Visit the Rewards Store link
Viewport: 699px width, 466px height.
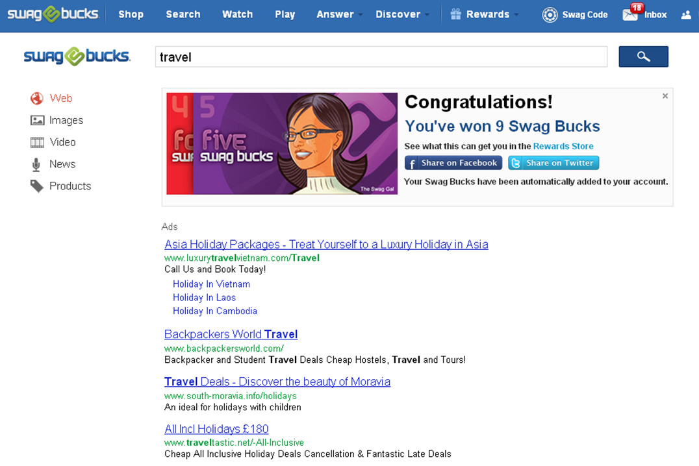[563, 146]
